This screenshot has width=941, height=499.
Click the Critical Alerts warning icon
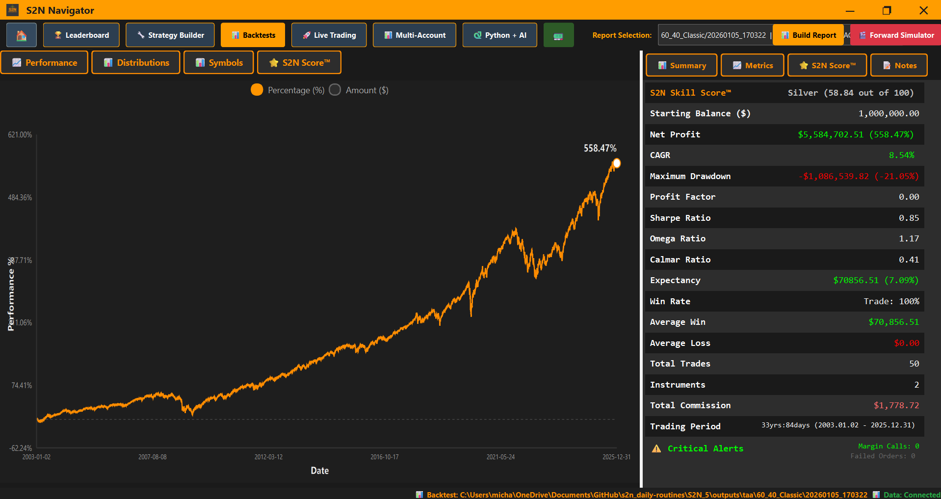(656, 448)
